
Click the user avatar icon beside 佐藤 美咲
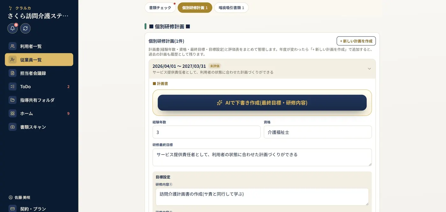click(x=11, y=197)
